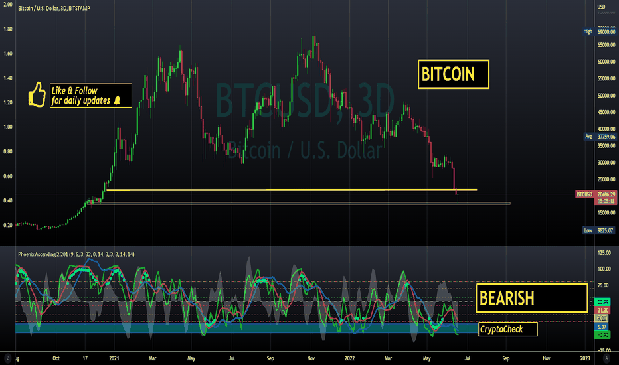Screen dimensions: 619x365
Task: Click the 100.00 level on indicator scale
Action: coord(604,269)
